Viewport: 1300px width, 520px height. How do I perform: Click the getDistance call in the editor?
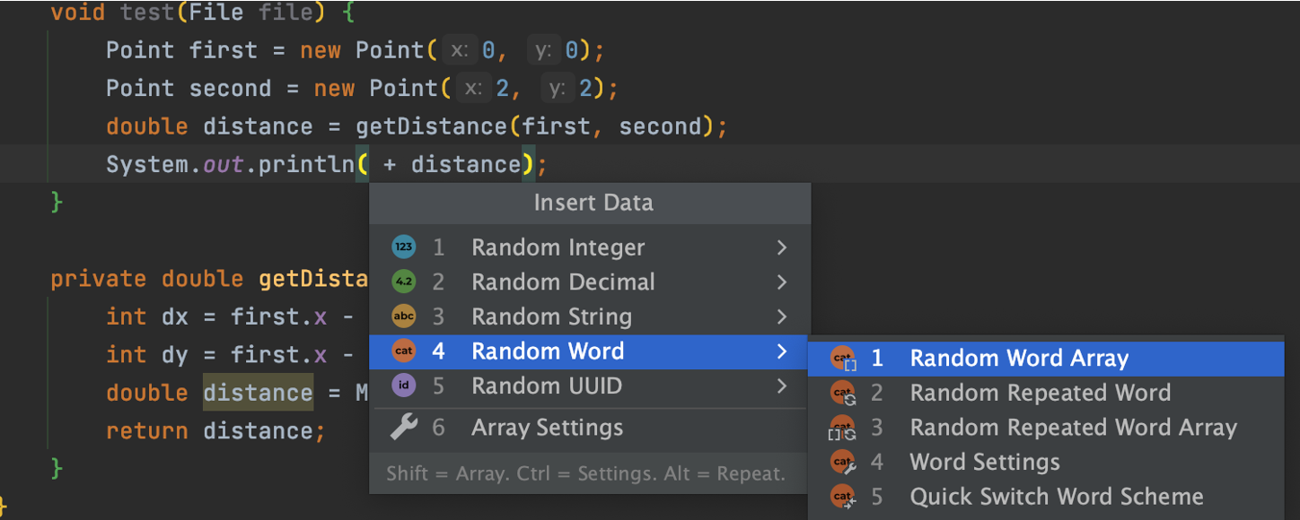click(x=432, y=126)
